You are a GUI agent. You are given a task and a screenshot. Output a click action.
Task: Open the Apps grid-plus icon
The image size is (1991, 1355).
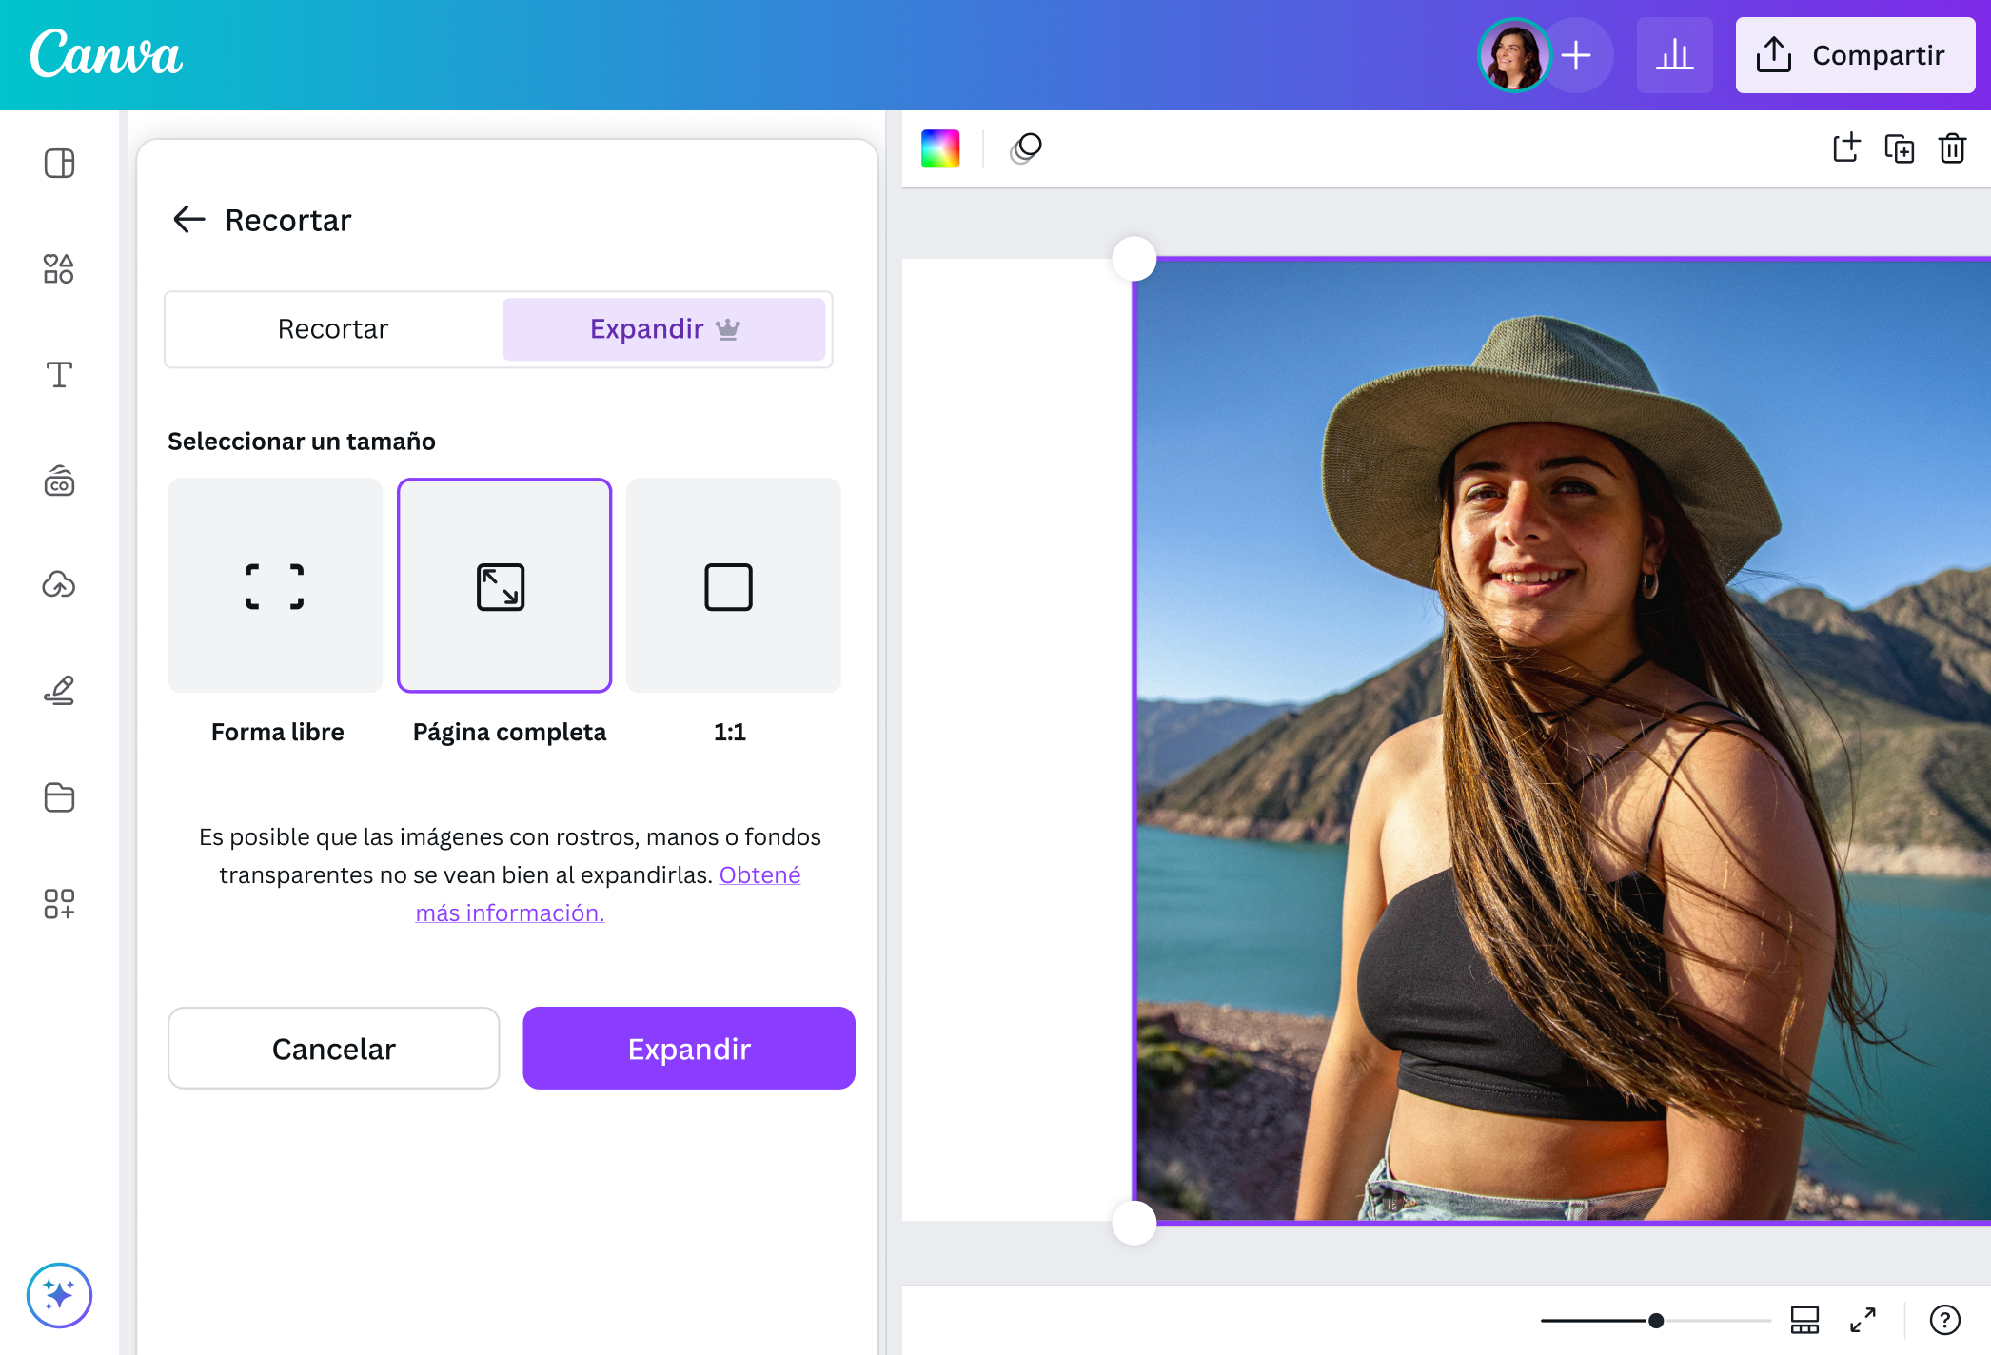pyautogui.click(x=59, y=903)
